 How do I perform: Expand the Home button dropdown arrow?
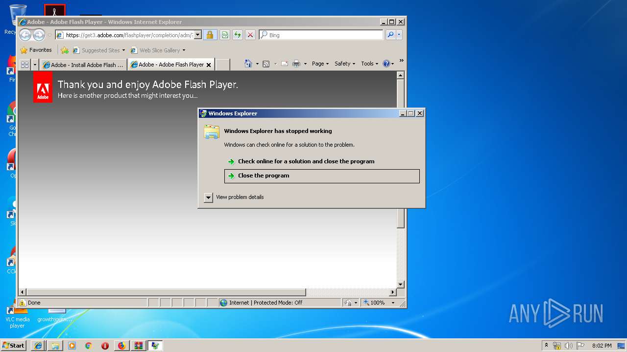[257, 64]
